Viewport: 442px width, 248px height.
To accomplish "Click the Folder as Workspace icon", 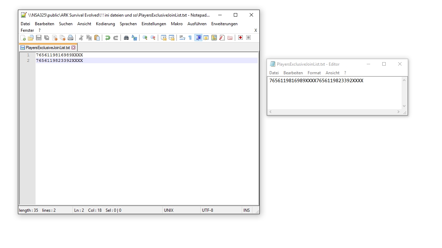I will click(x=230, y=38).
